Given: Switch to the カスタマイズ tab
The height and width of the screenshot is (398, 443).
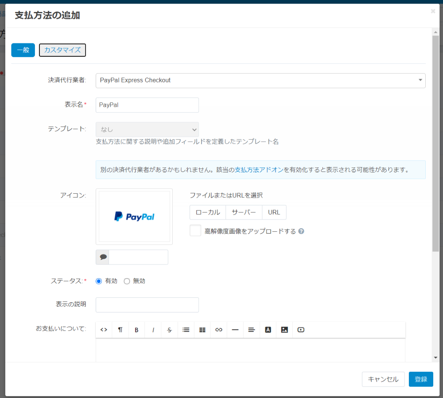Looking at the screenshot, I should coord(62,50).
